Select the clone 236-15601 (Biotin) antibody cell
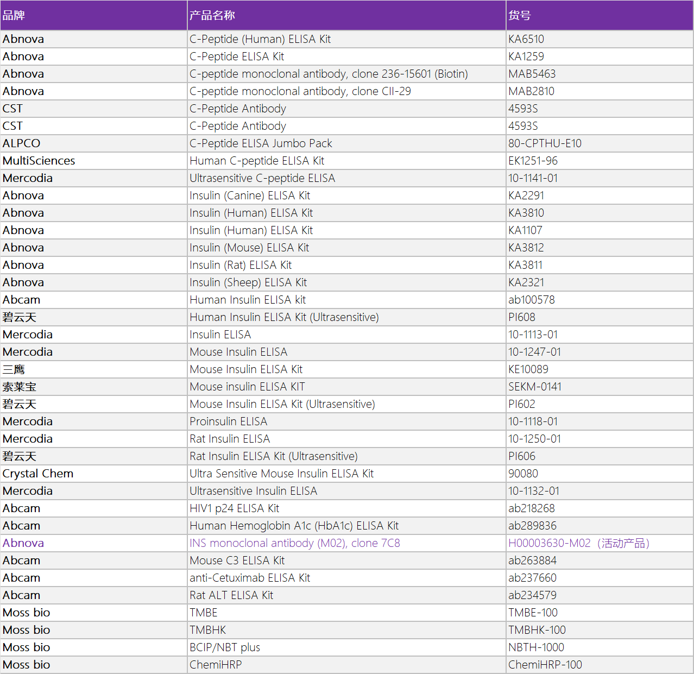694x674 pixels. click(329, 74)
